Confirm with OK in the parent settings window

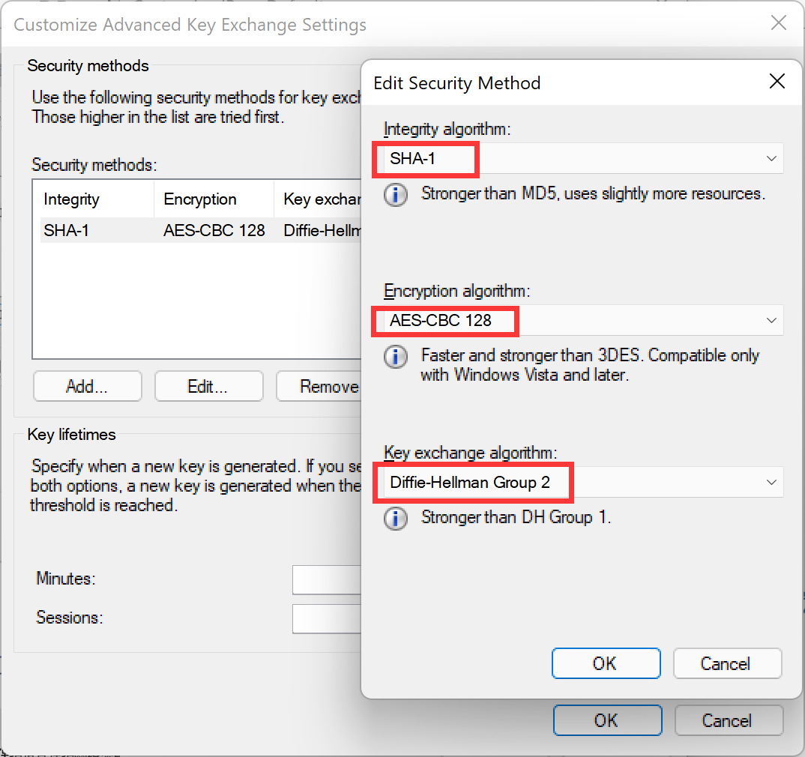[x=607, y=721]
